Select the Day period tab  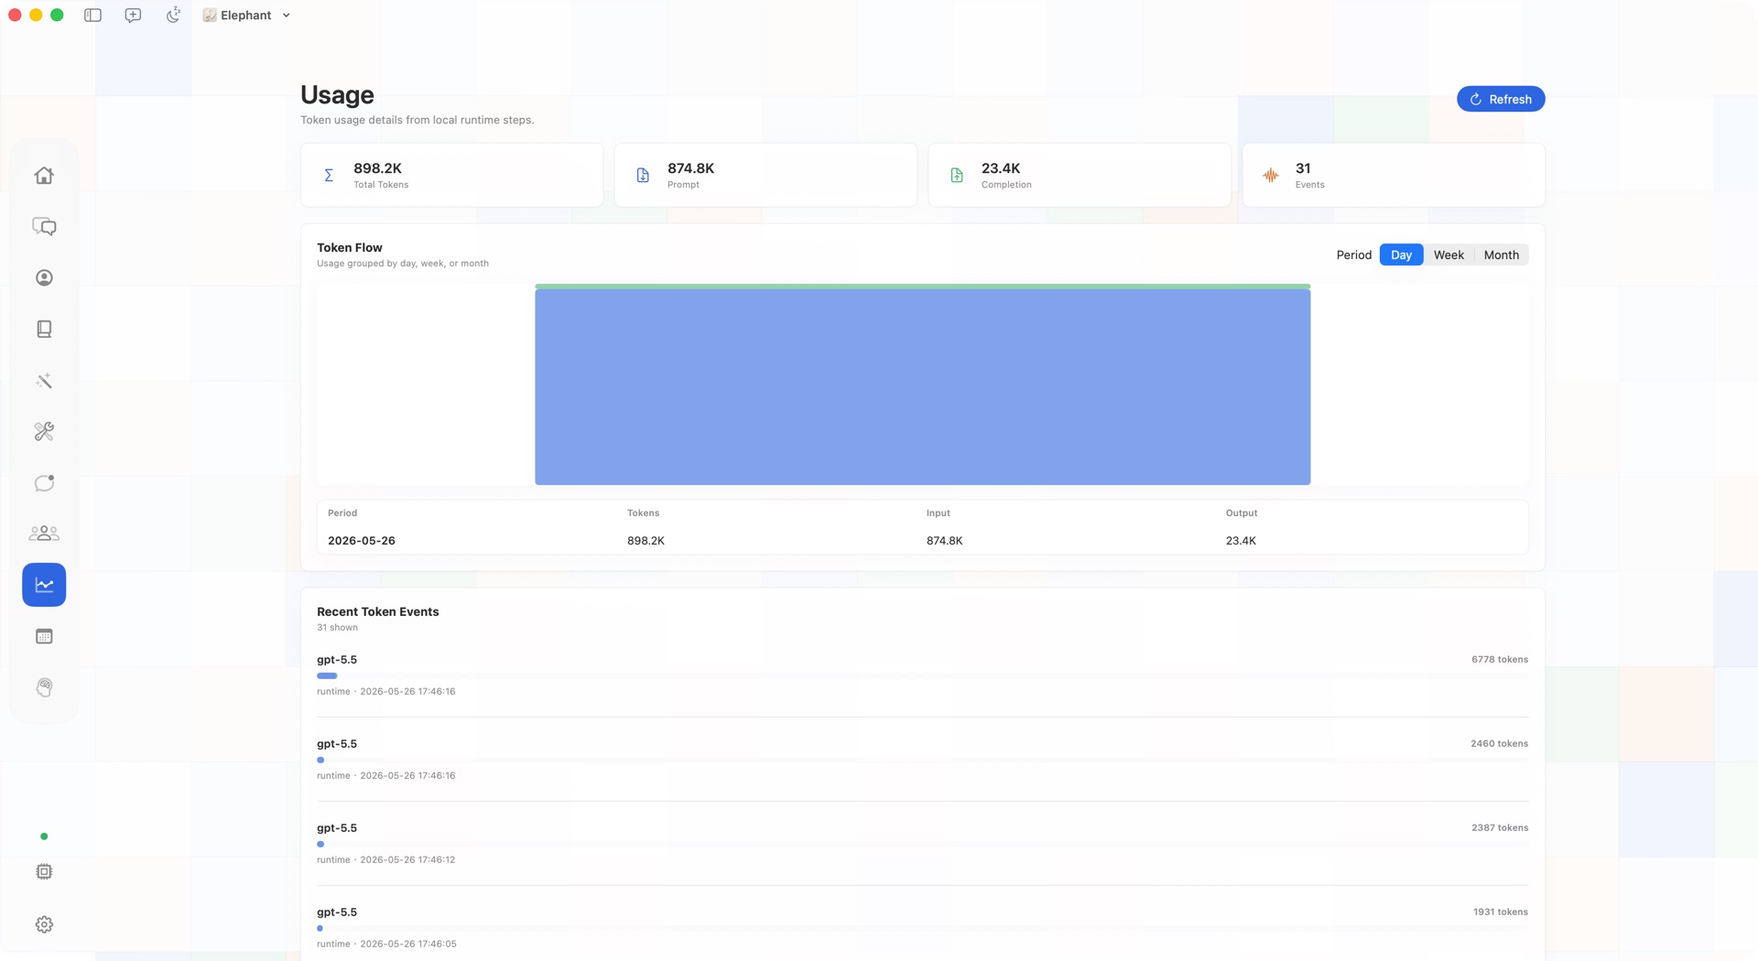tap(1401, 254)
